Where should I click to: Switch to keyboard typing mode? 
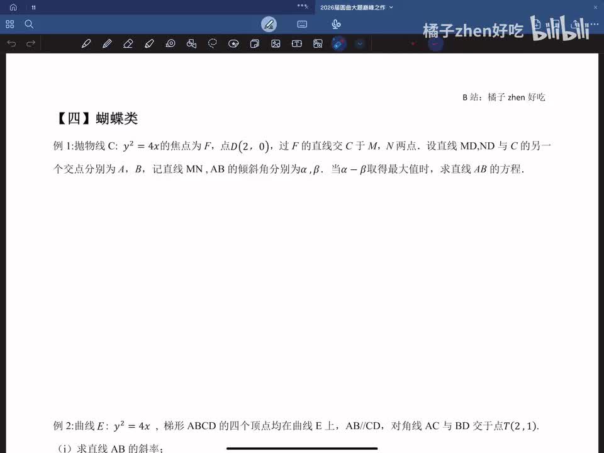pyautogui.click(x=302, y=25)
